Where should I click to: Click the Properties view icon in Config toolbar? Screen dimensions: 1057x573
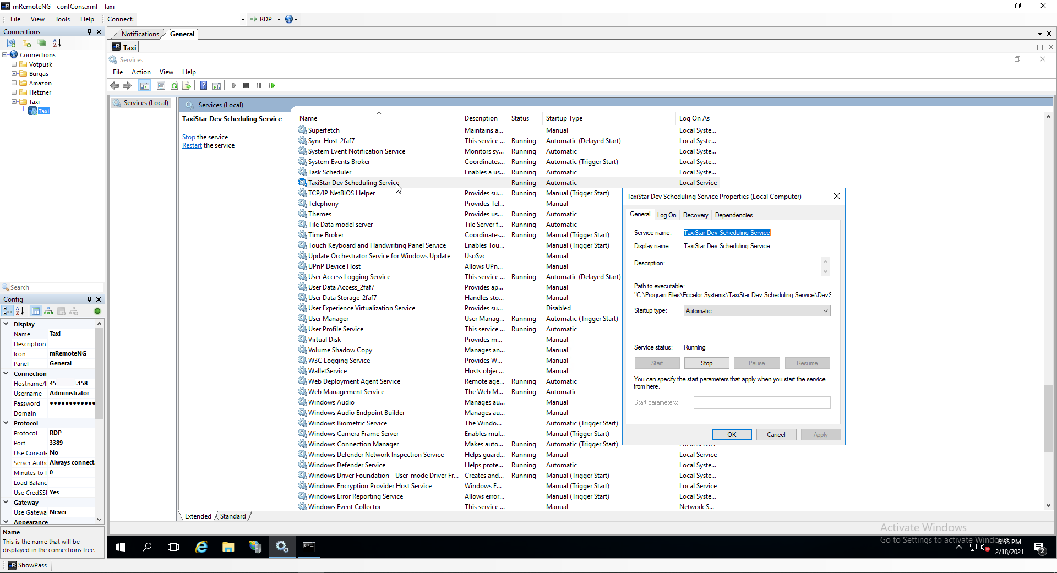[x=36, y=311]
